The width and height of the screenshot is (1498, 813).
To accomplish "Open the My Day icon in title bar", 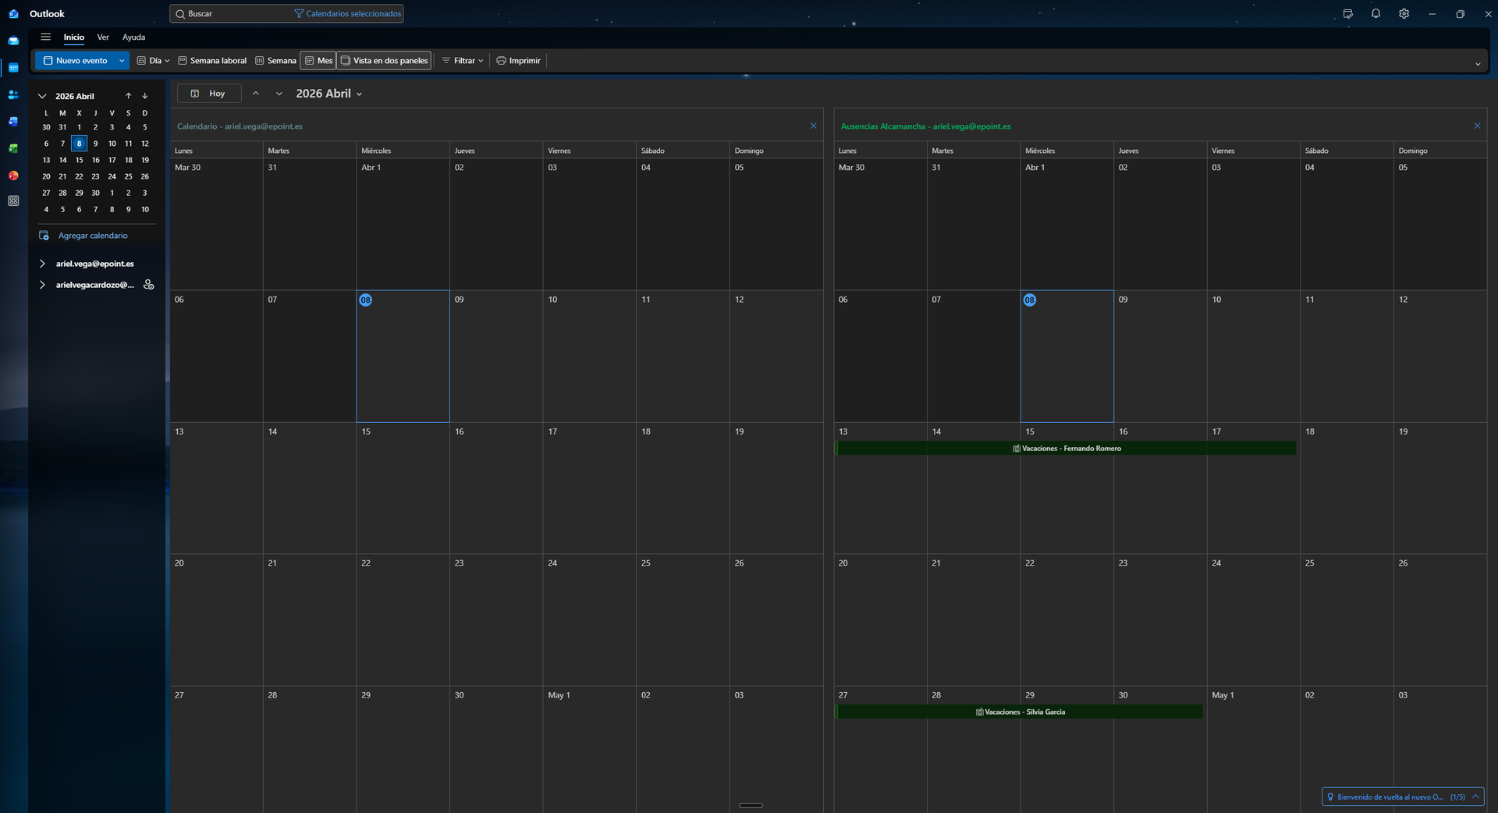I will (1347, 14).
